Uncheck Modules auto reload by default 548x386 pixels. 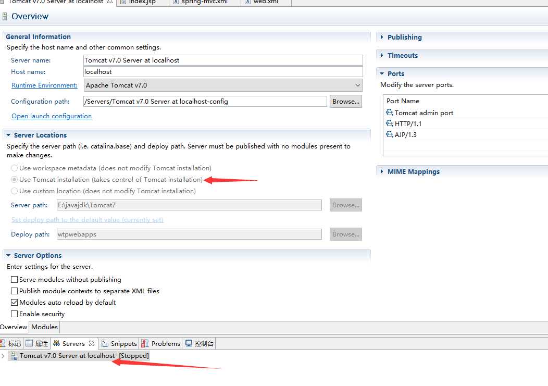15,303
